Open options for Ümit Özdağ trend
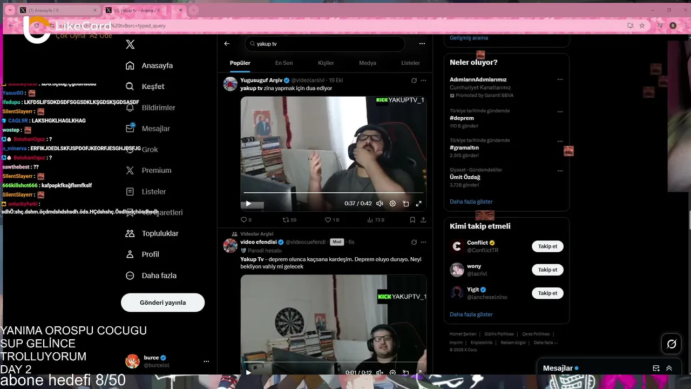Screen dimensions: 691x389 point(560,171)
